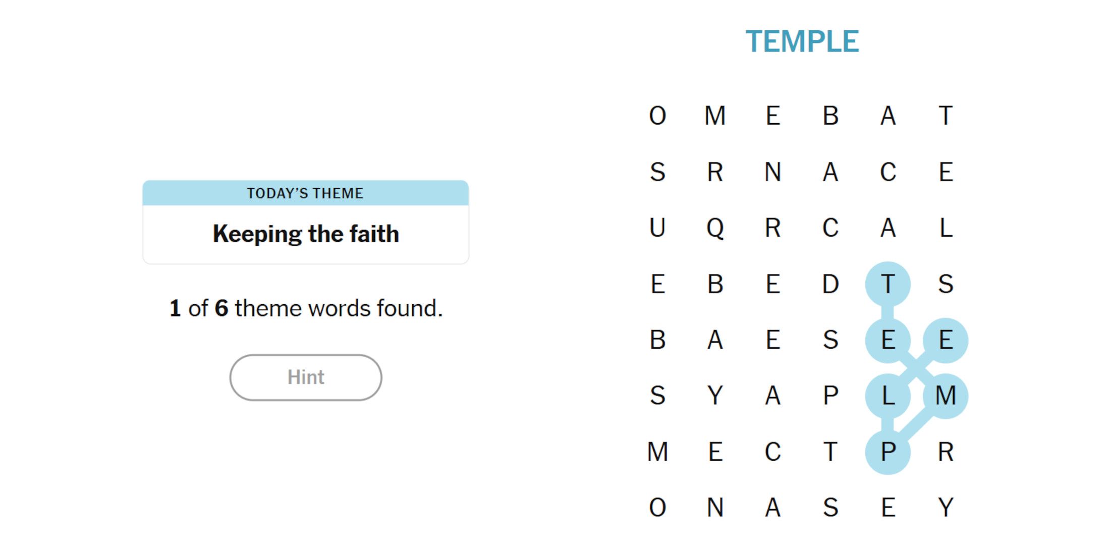Select the O in the grid's bottom-left corner

coord(657,508)
